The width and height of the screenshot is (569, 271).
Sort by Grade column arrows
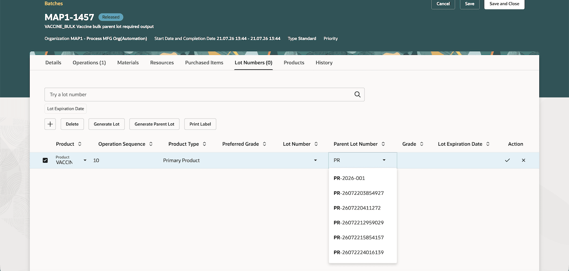pos(422,144)
